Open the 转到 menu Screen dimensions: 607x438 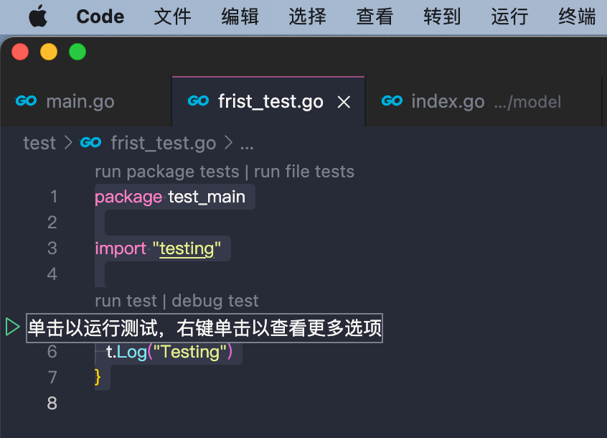(442, 17)
